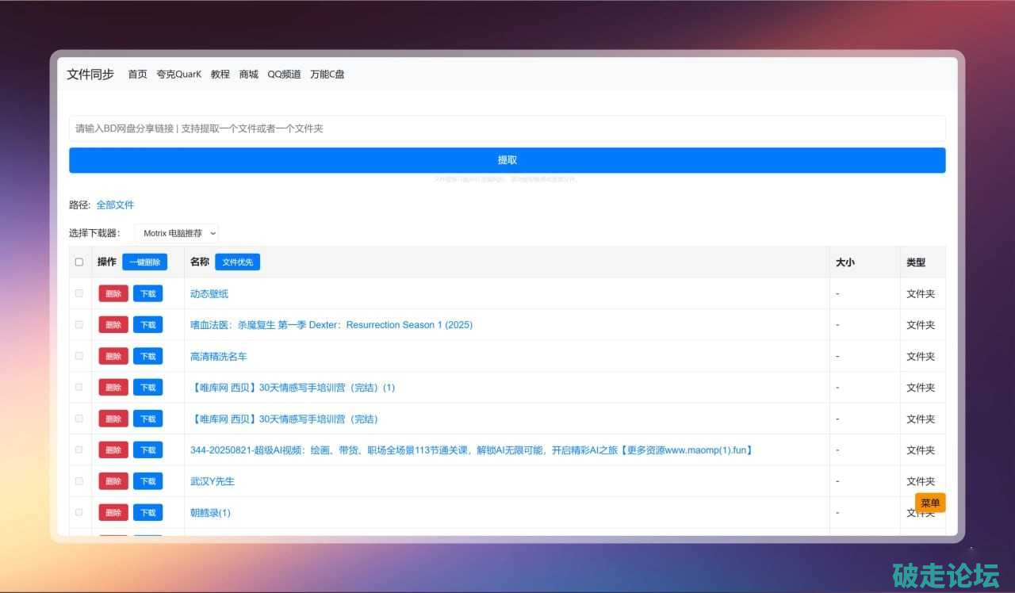Open the 嗜血法医 Dexter Resurrection folder link
This screenshot has height=593, width=1015.
tap(331, 325)
